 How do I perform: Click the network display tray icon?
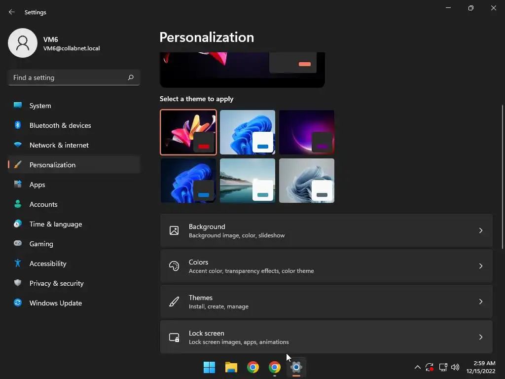[443, 367]
